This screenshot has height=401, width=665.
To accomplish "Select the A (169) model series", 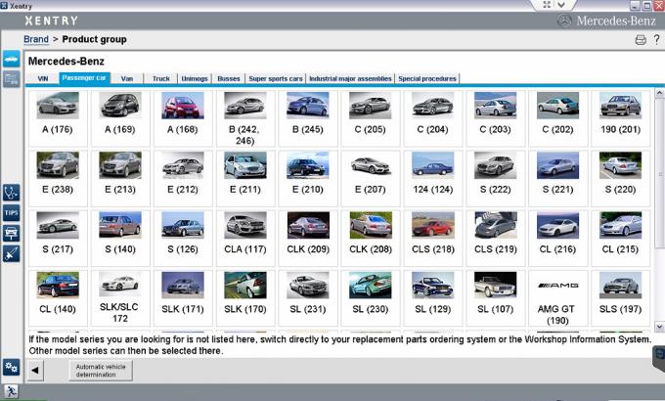I will point(120,118).
